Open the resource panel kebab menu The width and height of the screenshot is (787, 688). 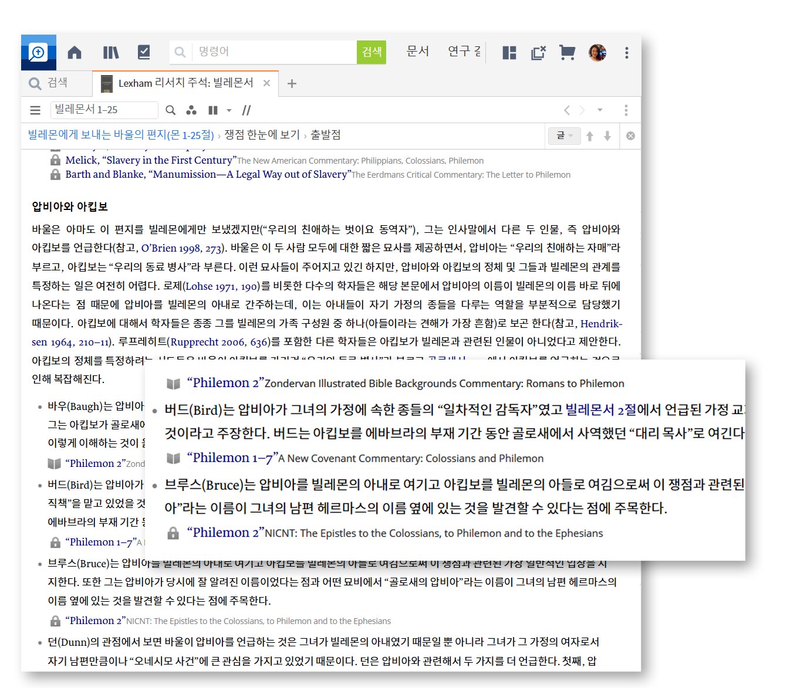click(x=626, y=110)
